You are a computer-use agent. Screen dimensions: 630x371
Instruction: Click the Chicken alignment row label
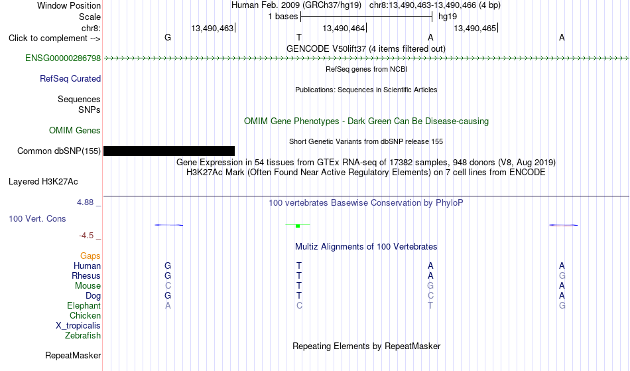(85, 316)
